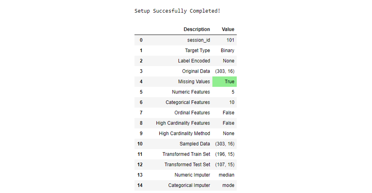Click the Original Data description cell
Viewport: 372px width, 193px height.
[196, 71]
